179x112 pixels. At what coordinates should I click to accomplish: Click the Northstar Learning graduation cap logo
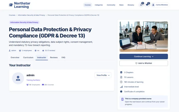click(11, 5)
